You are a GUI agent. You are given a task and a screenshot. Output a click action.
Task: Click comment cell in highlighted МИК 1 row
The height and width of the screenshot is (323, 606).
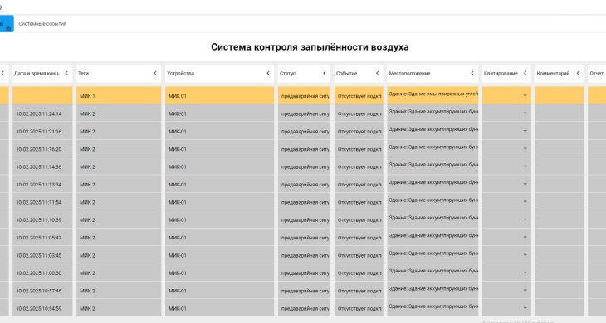(560, 95)
